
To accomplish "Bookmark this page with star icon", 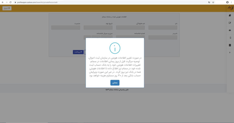I will pyautogui.click(x=213, y=2).
